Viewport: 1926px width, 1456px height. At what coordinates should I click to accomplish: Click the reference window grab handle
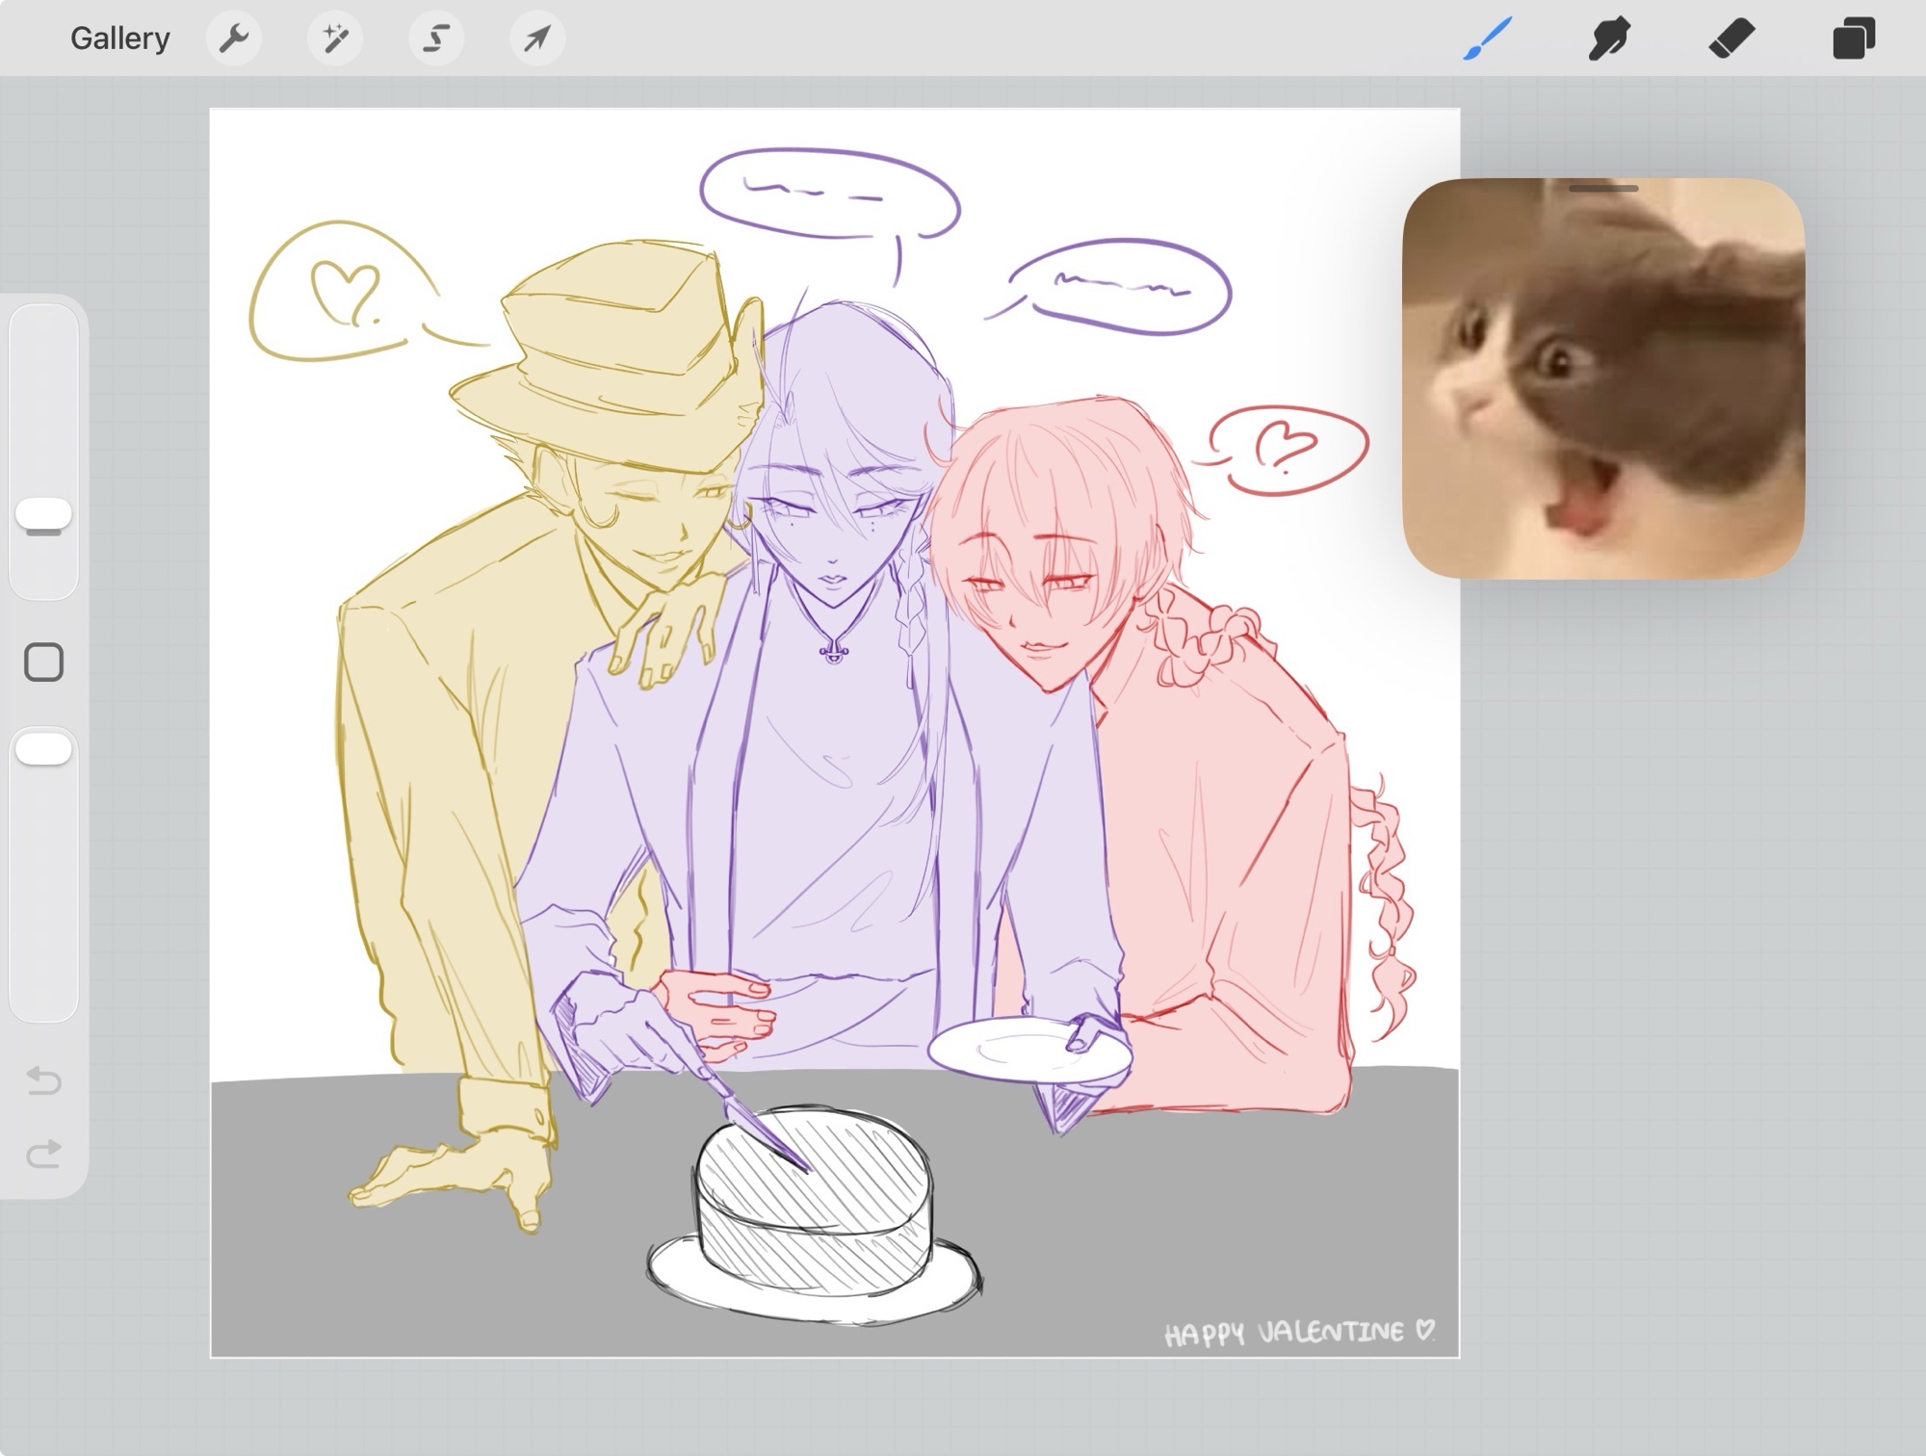click(x=1603, y=189)
